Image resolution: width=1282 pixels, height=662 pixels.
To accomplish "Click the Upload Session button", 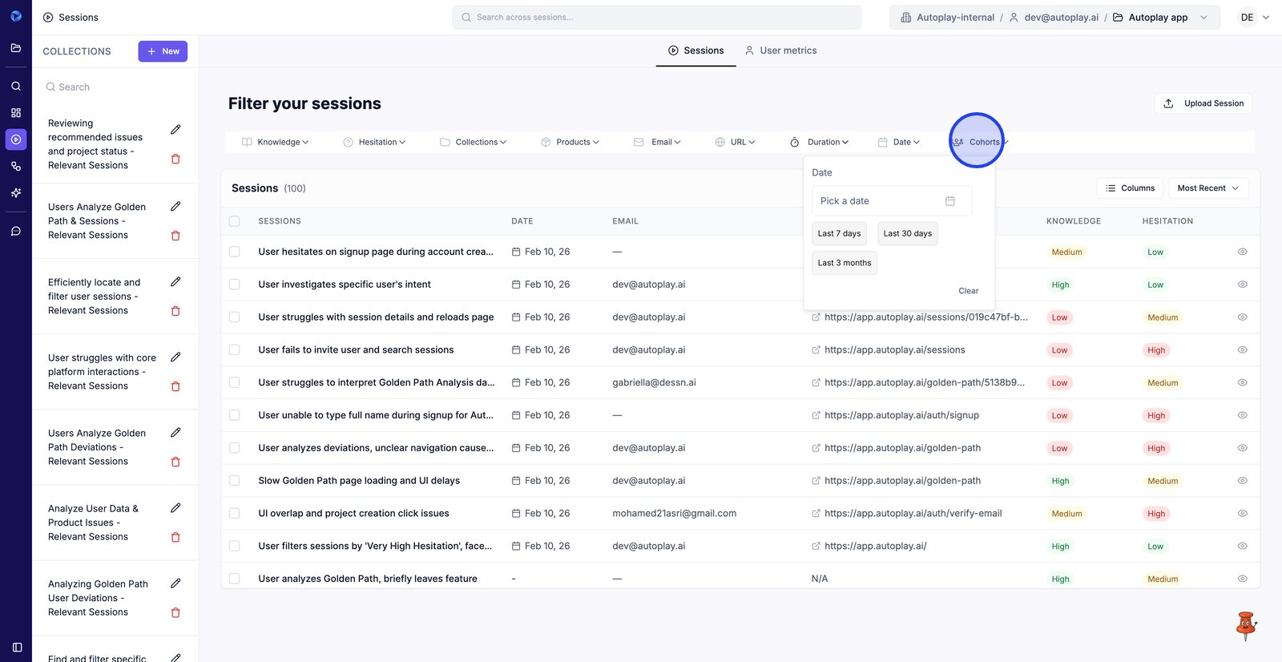I will [x=1203, y=103].
